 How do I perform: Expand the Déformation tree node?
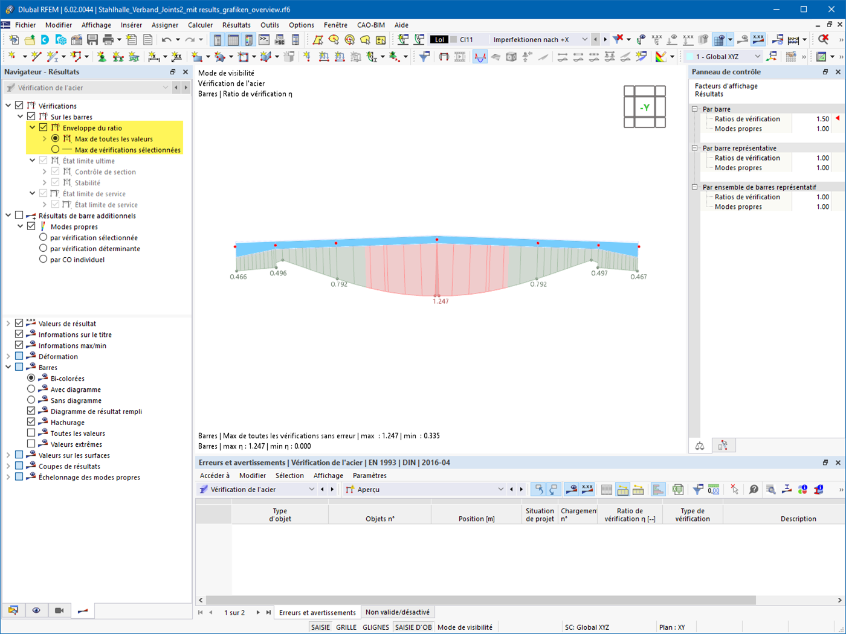point(8,356)
